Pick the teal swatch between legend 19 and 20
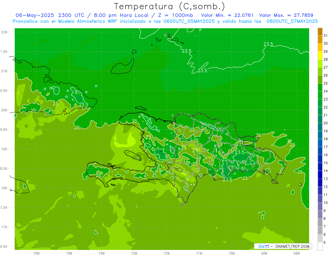 point(320,127)
